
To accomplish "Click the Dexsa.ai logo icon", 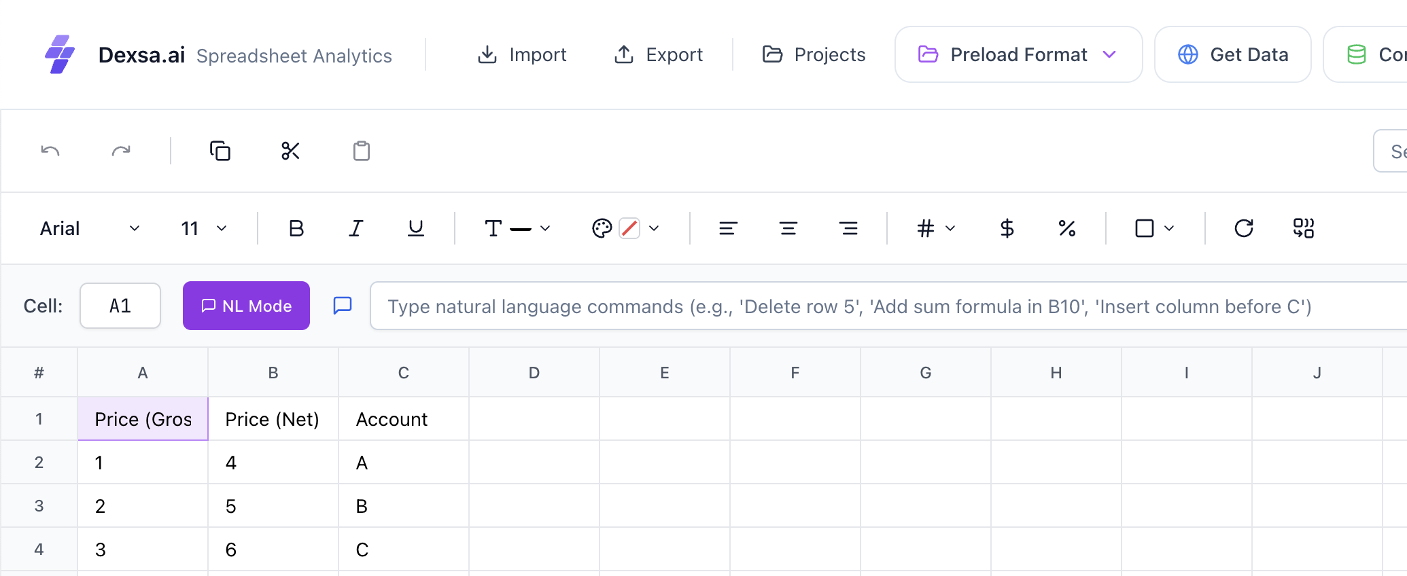I will pyautogui.click(x=60, y=54).
